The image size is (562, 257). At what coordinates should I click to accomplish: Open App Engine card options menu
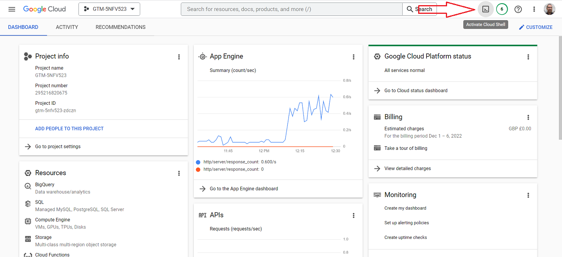[x=354, y=57]
